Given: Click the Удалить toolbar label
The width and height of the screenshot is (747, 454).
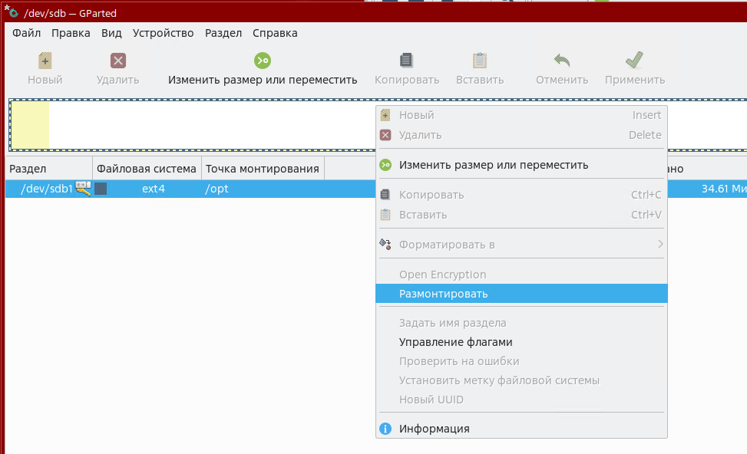Looking at the screenshot, I should click(118, 80).
